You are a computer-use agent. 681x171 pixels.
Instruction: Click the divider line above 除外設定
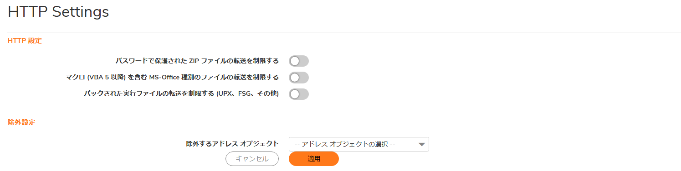pyautogui.click(x=344, y=115)
